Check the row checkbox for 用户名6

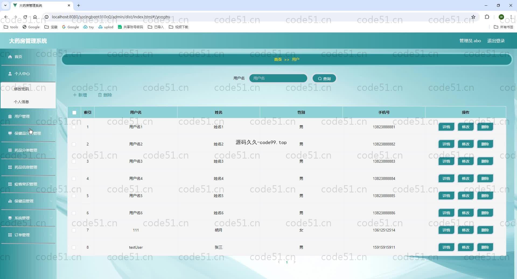(x=74, y=213)
